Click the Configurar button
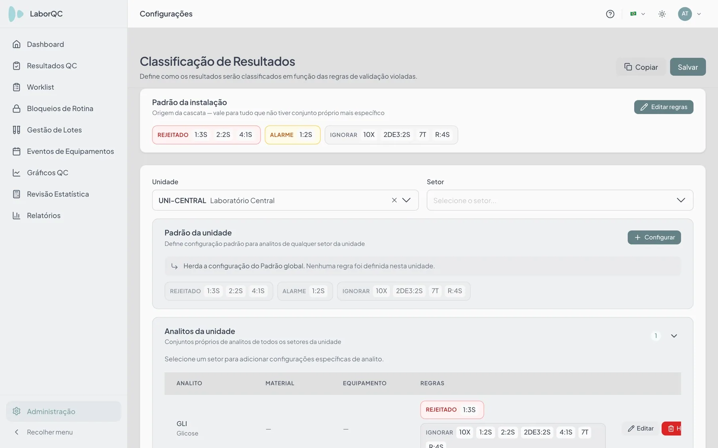The height and width of the screenshot is (448, 718). click(654, 237)
